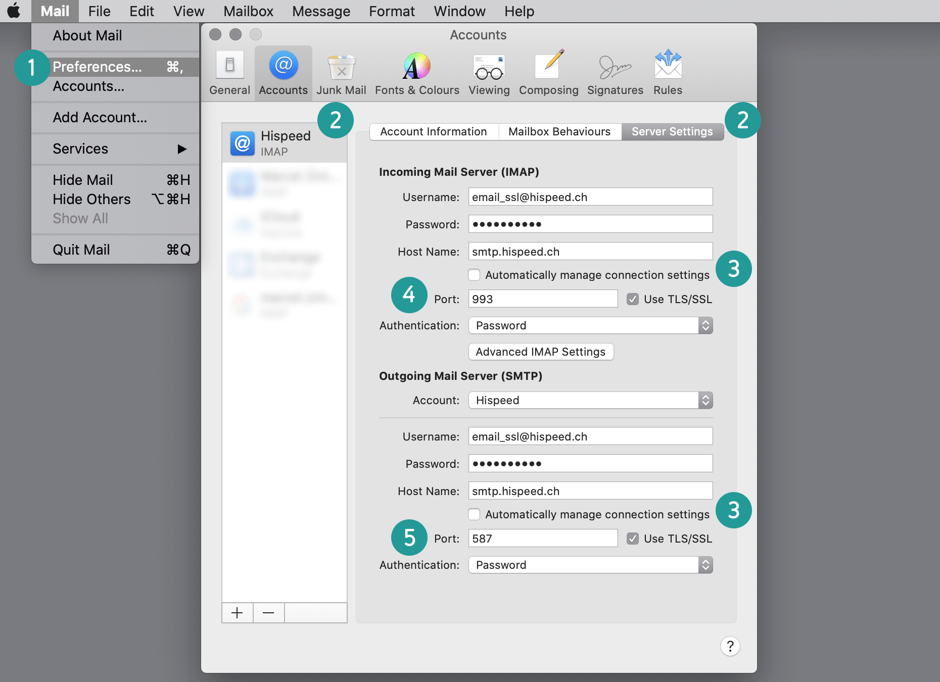
Task: Toggle incoming Automatically manage connection settings
Action: [474, 275]
